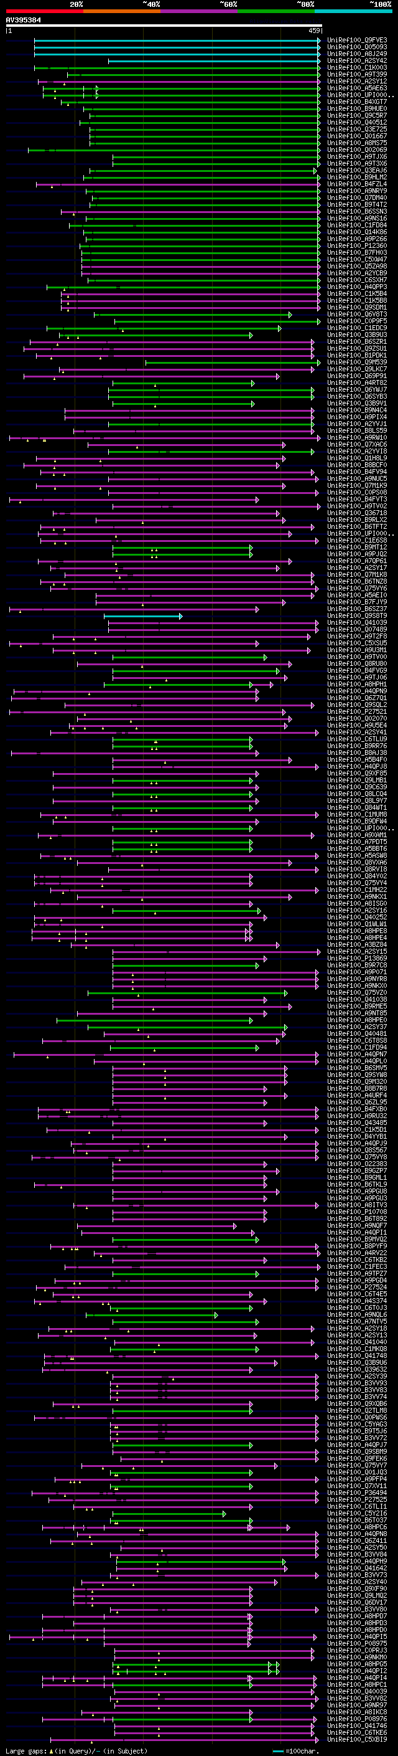Select hit label UniRef100_Q9SDM1

tap(357, 308)
